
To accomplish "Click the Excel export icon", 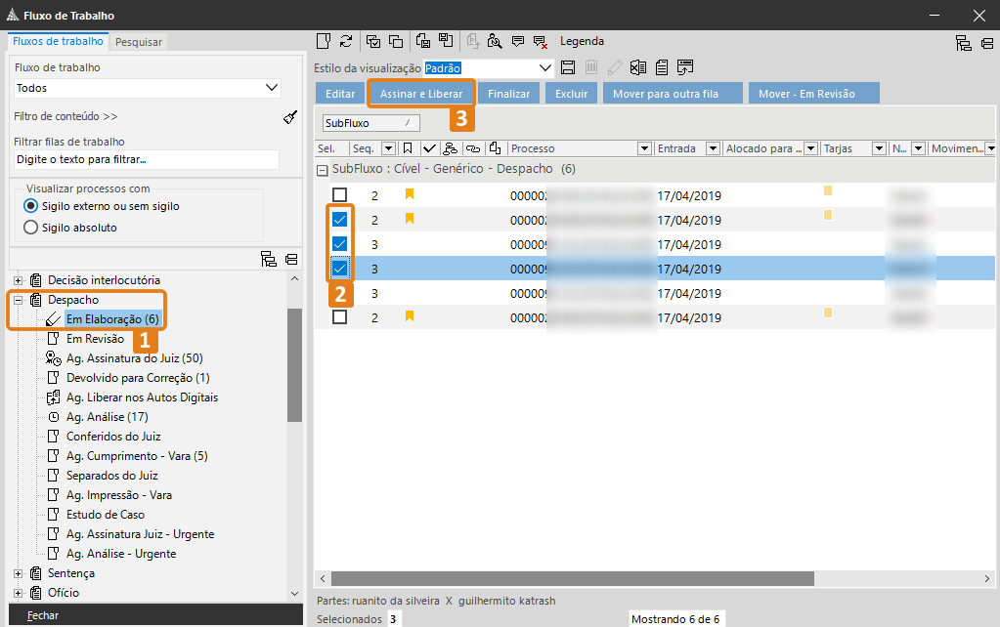I will coord(638,68).
